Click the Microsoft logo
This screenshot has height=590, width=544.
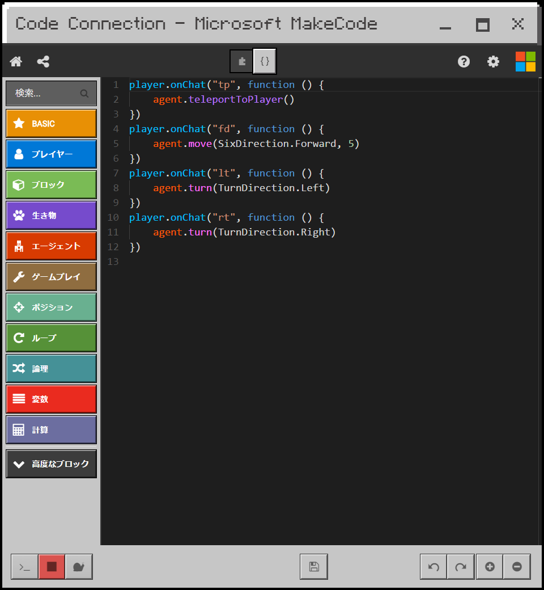click(x=525, y=61)
